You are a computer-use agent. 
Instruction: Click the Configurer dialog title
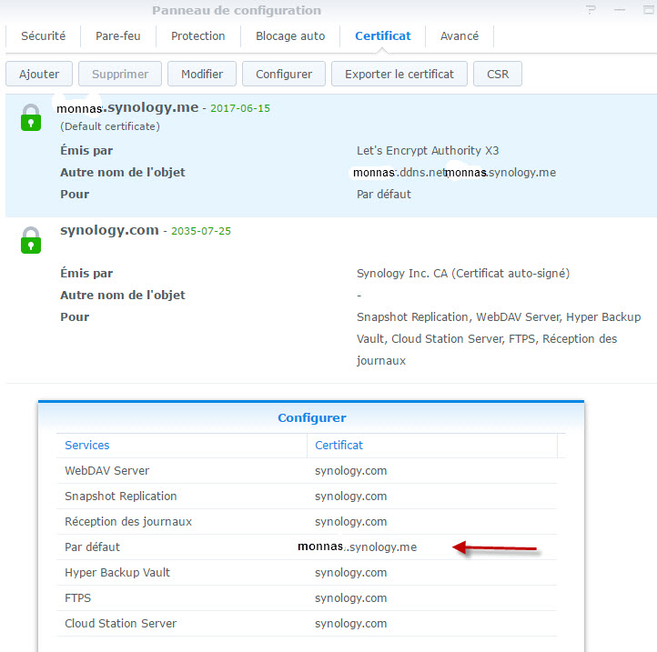click(x=312, y=418)
